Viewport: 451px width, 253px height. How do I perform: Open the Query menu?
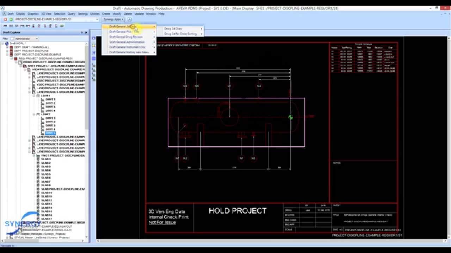pyautogui.click(x=72, y=14)
